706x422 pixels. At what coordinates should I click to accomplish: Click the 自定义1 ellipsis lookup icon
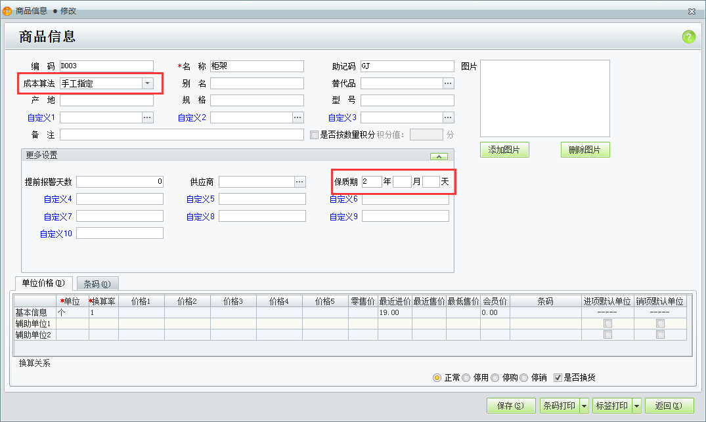click(x=147, y=117)
